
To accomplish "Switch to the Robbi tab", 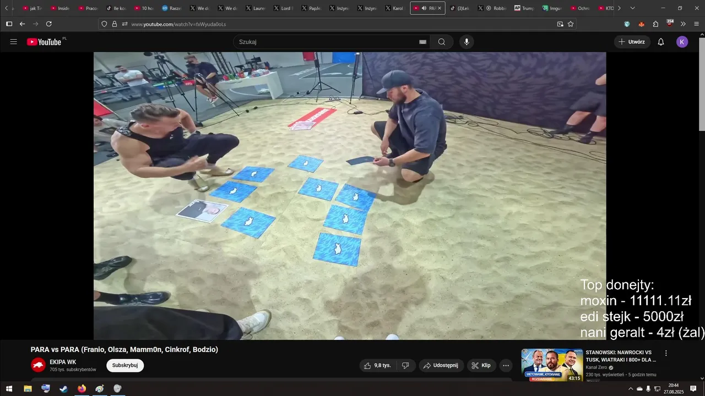I will tap(496, 8).
